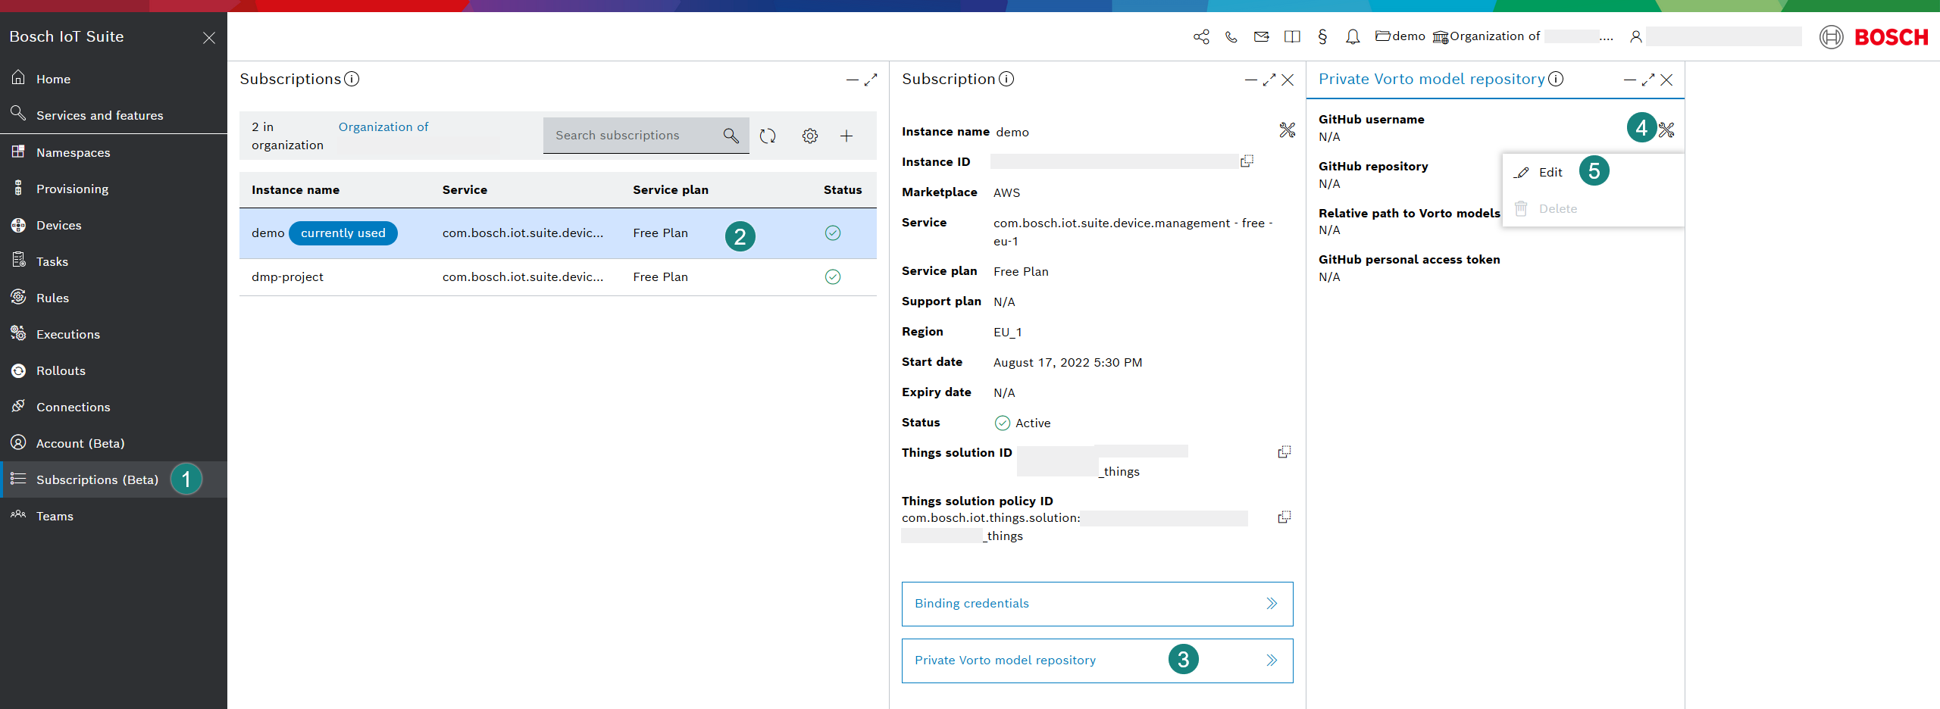The height and width of the screenshot is (709, 1940).
Task: Copy the Things solution policy ID
Action: point(1284,517)
